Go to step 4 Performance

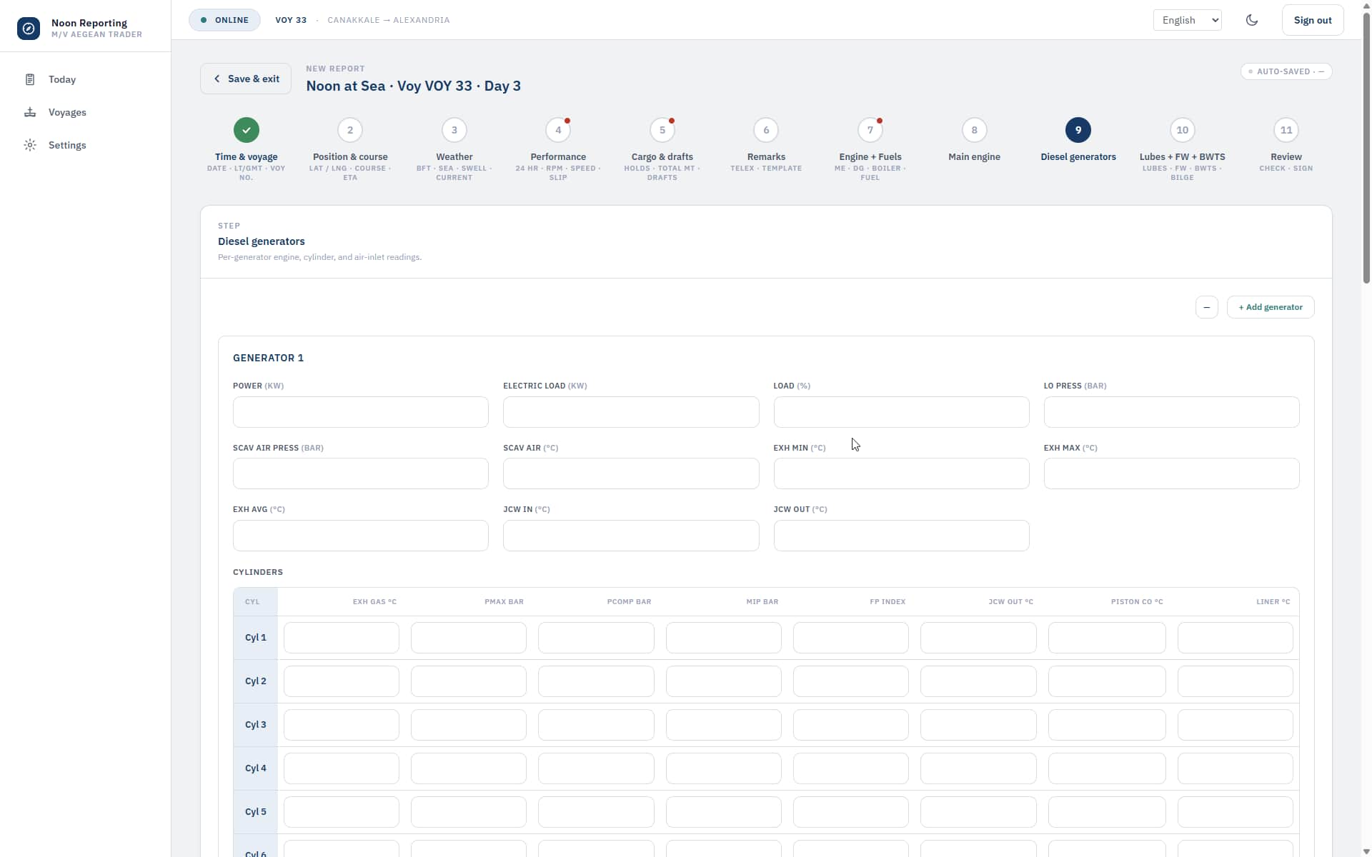[x=558, y=130]
